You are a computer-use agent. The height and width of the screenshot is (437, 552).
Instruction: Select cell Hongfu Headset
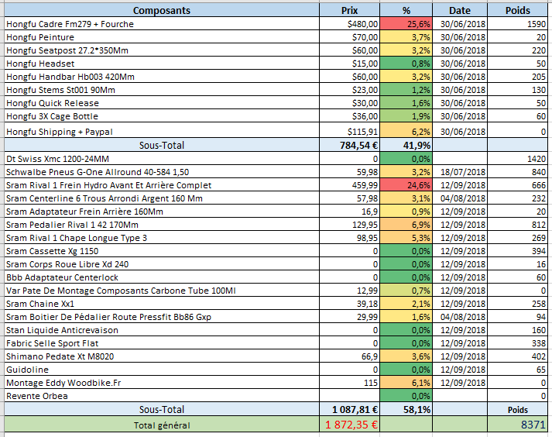[162, 64]
